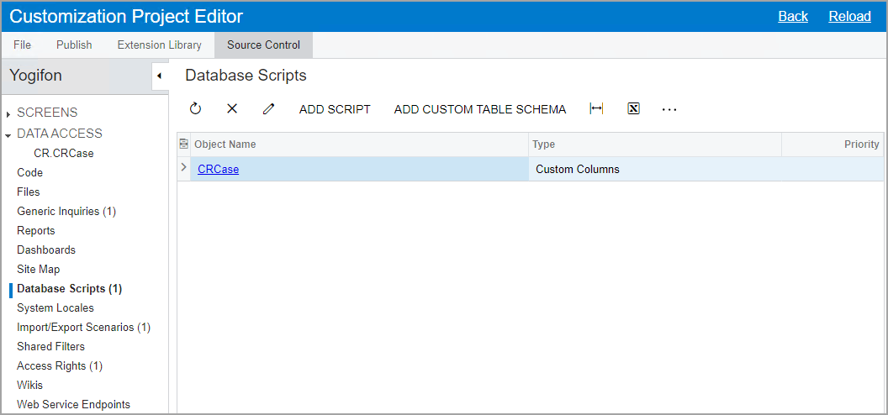Open the Publish menu

tap(74, 45)
